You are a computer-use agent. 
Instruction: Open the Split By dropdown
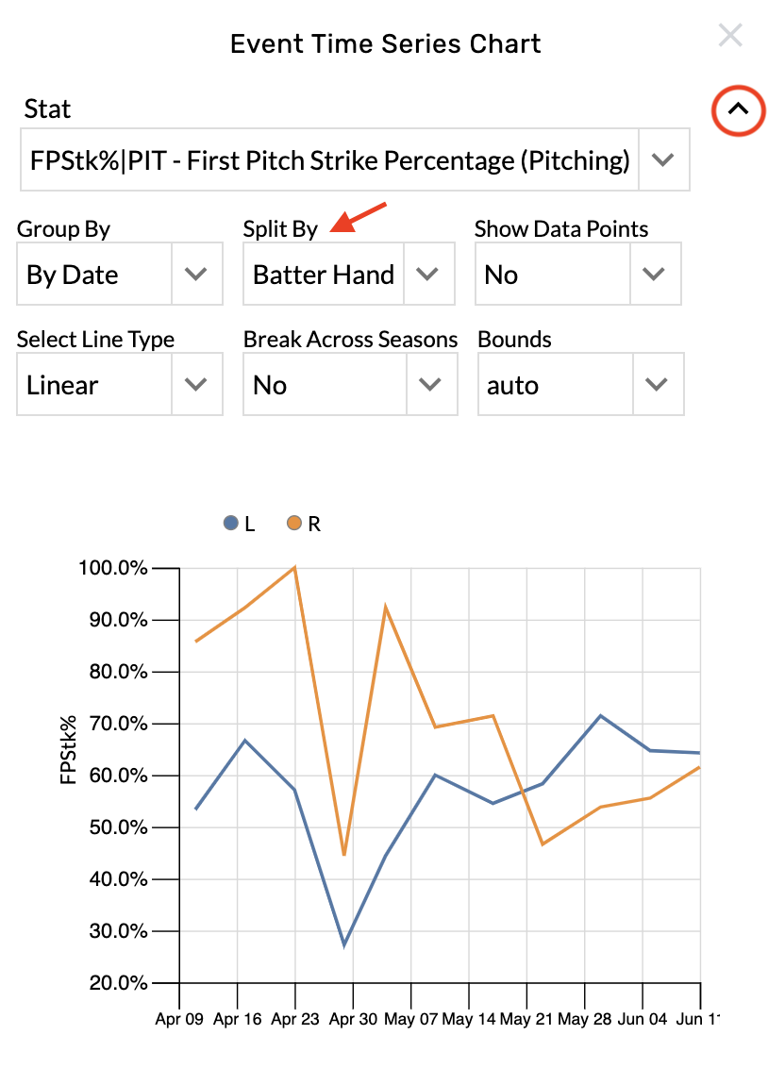click(x=429, y=274)
